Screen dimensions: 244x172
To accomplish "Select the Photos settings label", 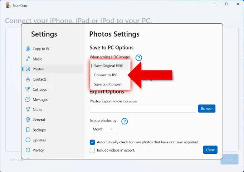I will click(x=38, y=69).
